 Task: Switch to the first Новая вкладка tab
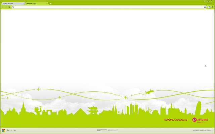13,3
